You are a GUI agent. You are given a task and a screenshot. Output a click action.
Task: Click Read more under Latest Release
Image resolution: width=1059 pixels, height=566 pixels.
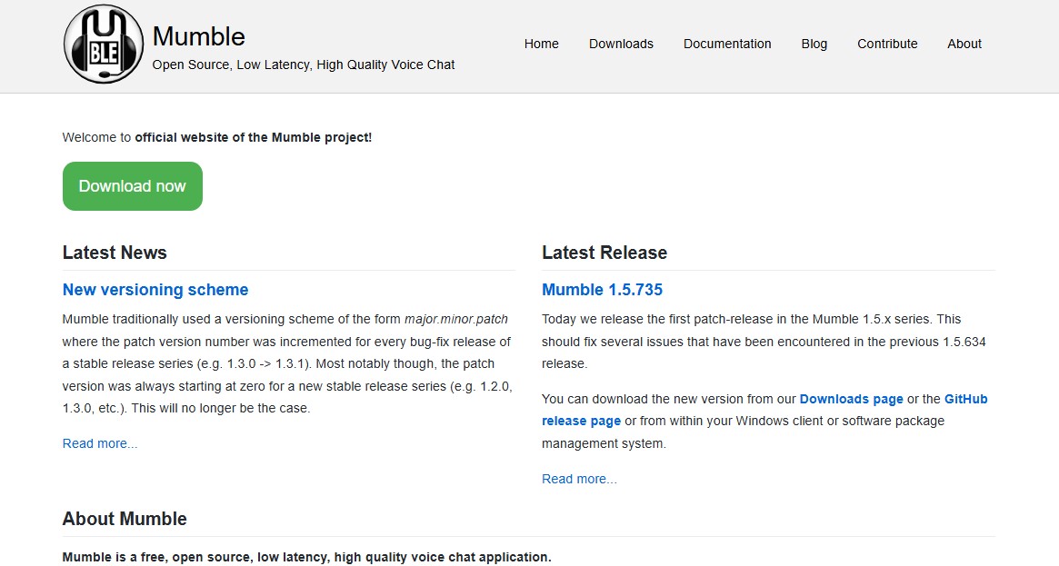(579, 479)
